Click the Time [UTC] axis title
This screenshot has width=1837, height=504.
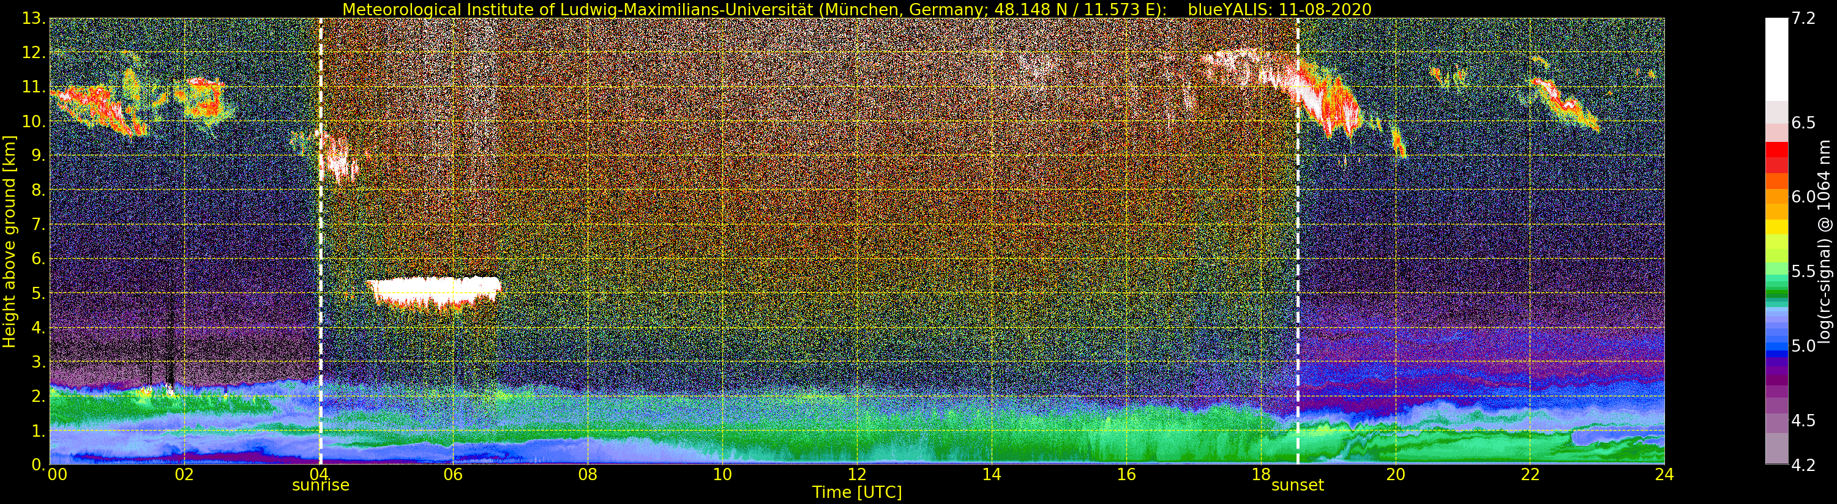pyautogui.click(x=856, y=492)
